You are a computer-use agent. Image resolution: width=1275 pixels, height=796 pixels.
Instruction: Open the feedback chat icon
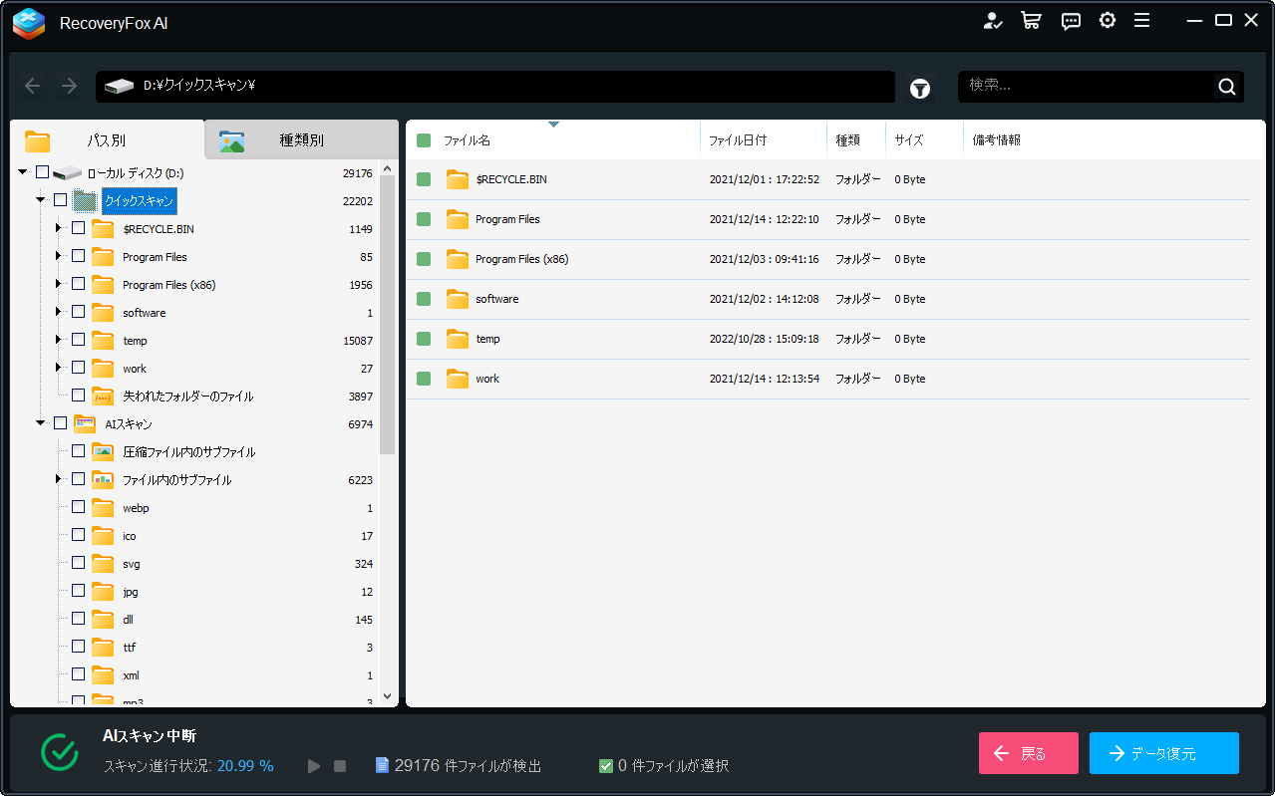point(1071,21)
